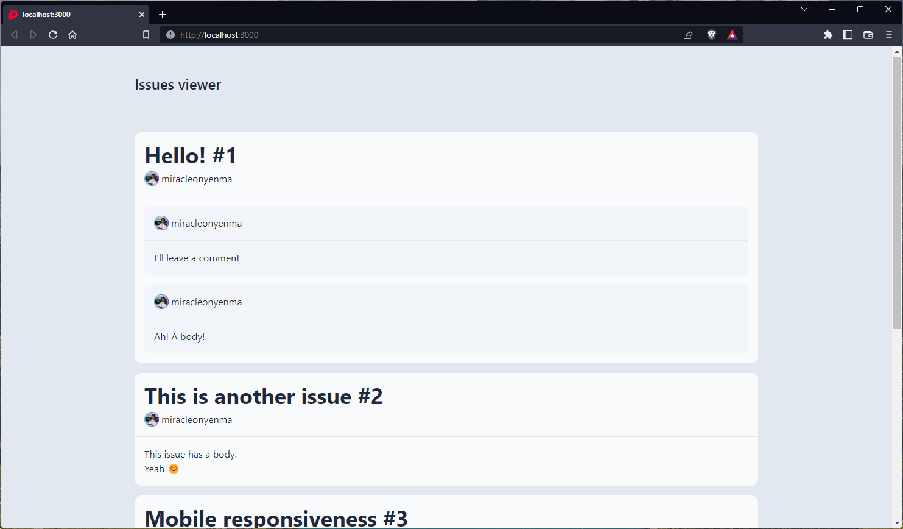The height and width of the screenshot is (529, 903).
Task: Click the browser back arrow
Action: coord(14,35)
